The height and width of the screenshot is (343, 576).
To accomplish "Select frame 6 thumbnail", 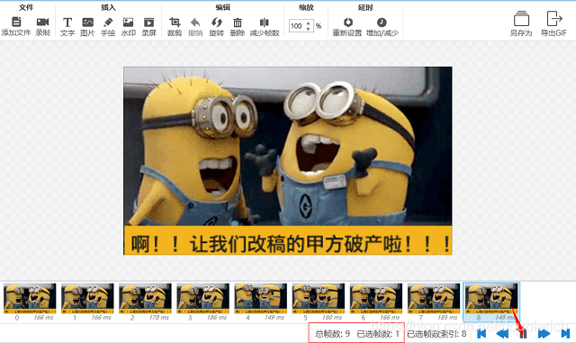I will (376, 298).
